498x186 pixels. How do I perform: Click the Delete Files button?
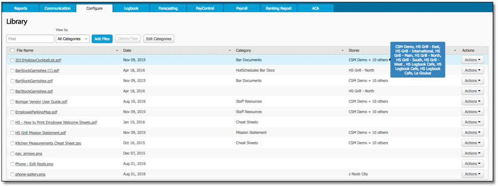tap(128, 39)
